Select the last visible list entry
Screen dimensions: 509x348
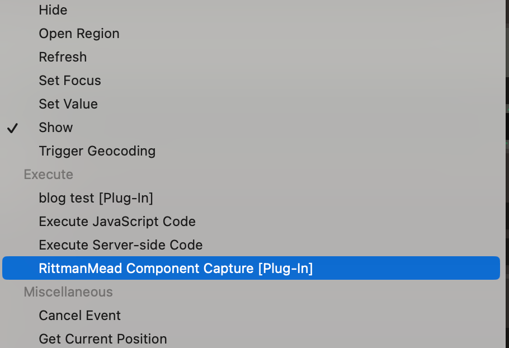pyautogui.click(x=102, y=339)
